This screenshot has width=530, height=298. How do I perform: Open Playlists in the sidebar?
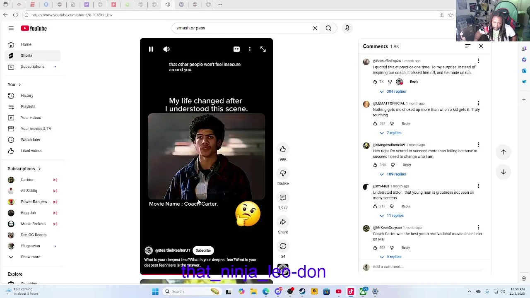coord(32,106)
